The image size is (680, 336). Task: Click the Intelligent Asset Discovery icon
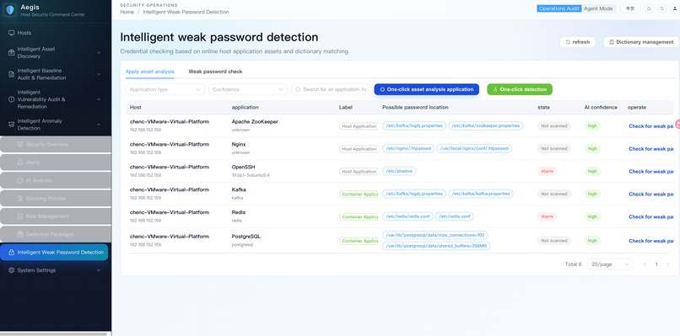click(x=11, y=52)
